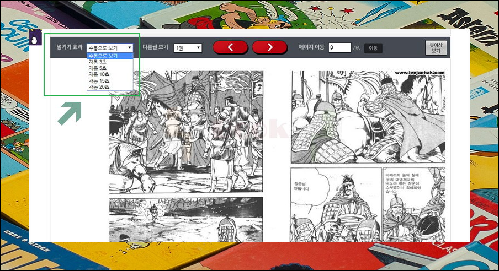
Task: Select 수동으로 보기 option in list
Action: coord(110,56)
